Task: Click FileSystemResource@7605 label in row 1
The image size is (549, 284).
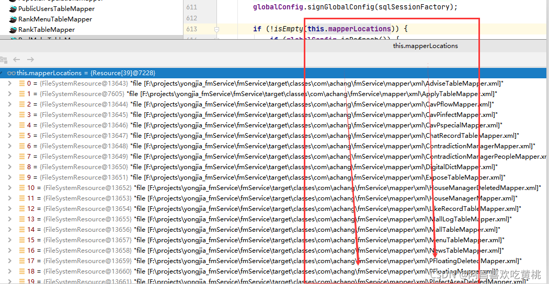Action: (x=82, y=94)
